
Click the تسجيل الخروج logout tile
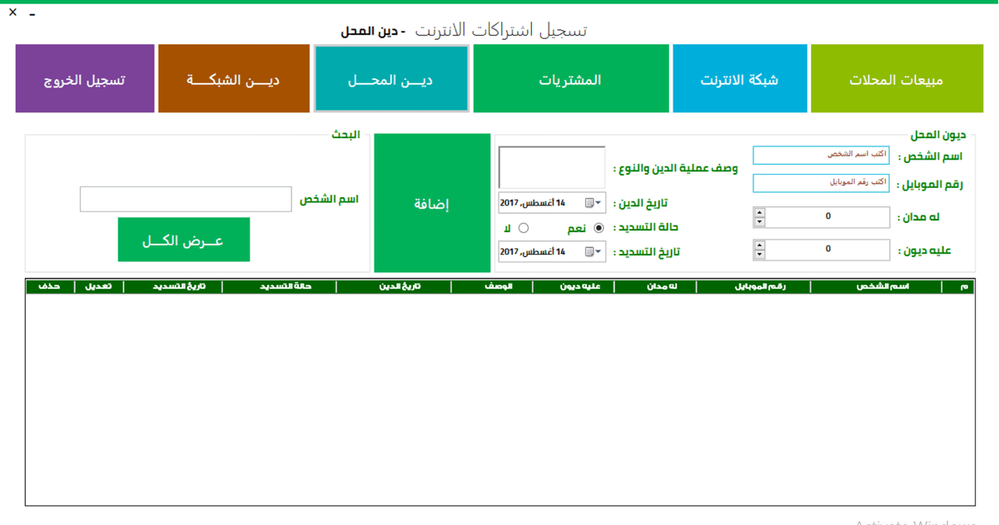(85, 78)
